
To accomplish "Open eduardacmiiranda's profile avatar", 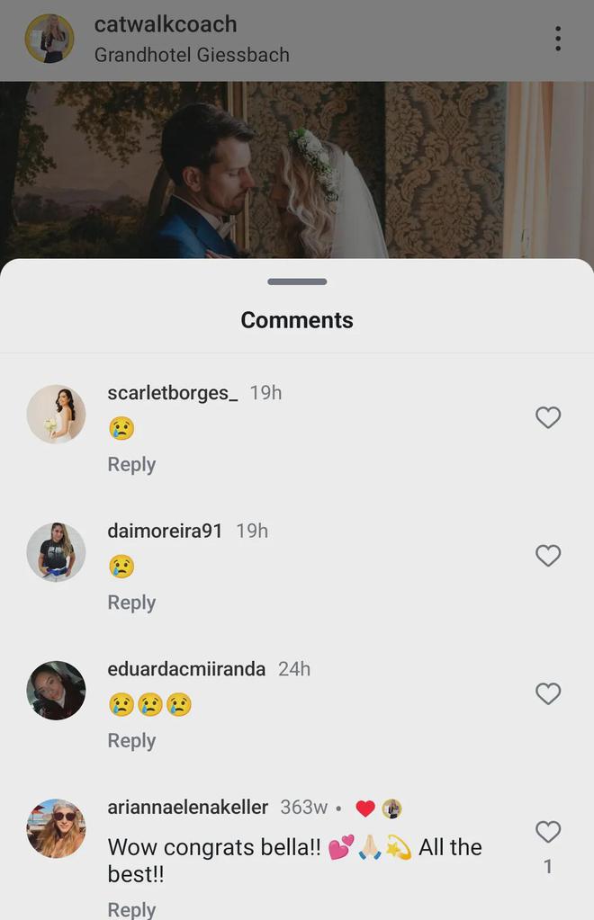I will click(56, 691).
